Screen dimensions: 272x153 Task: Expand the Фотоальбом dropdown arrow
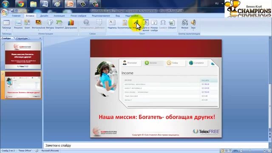pos(38,30)
